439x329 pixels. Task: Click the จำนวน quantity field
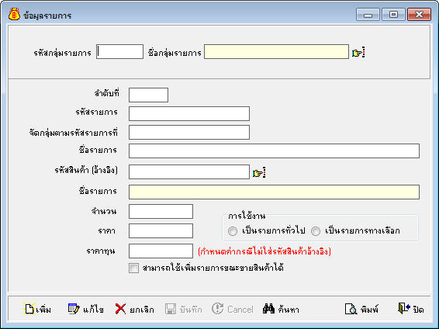(161, 211)
